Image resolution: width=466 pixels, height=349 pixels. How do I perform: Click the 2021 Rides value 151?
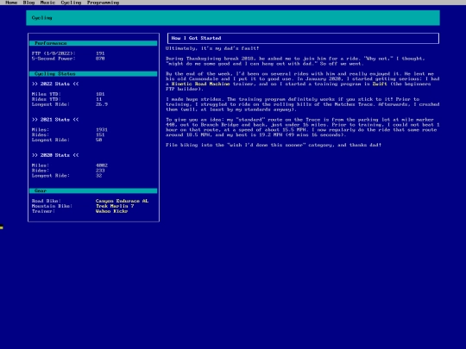100,134
